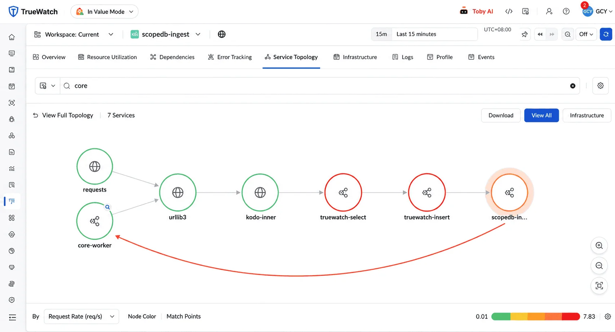Select the kodo-inner service node
The image size is (615, 332).
(260, 193)
